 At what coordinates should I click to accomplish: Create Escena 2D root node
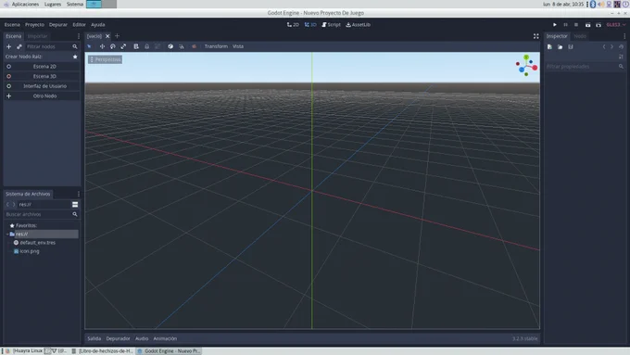coord(42,67)
